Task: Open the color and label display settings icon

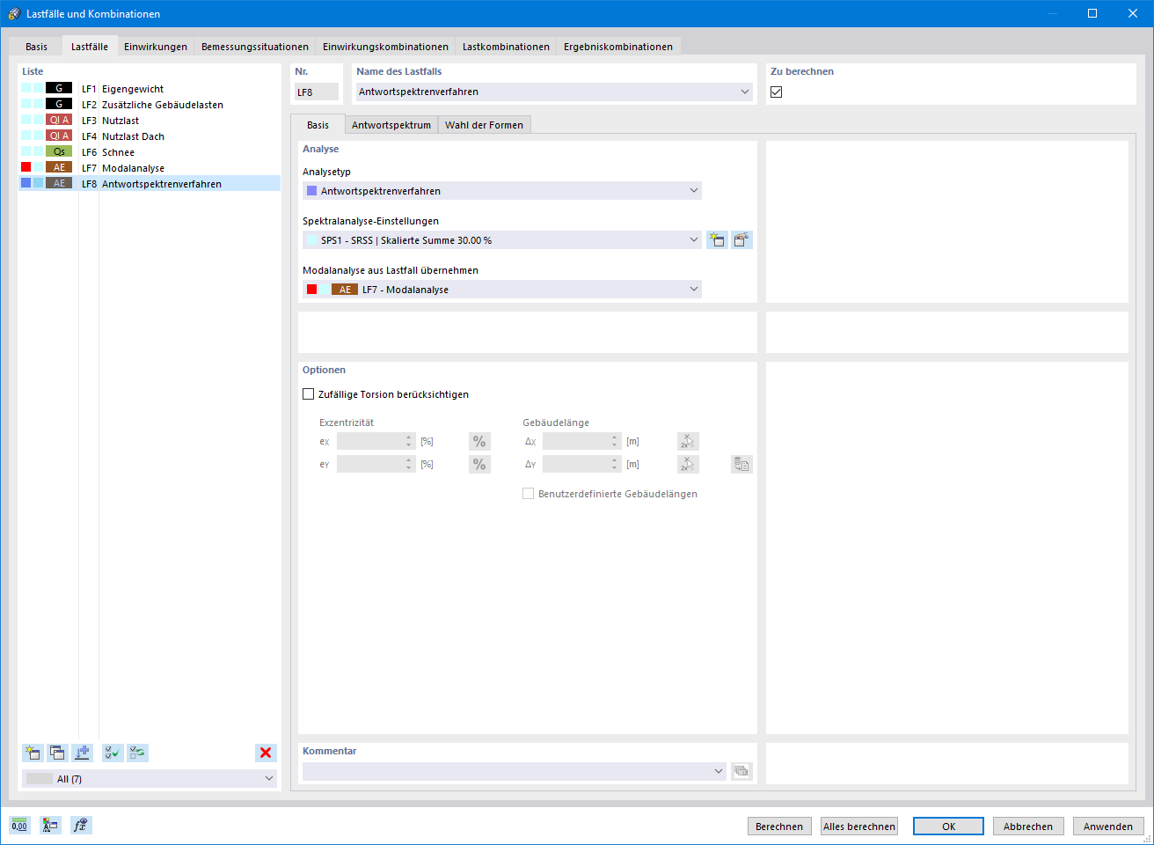Action: click(x=50, y=825)
